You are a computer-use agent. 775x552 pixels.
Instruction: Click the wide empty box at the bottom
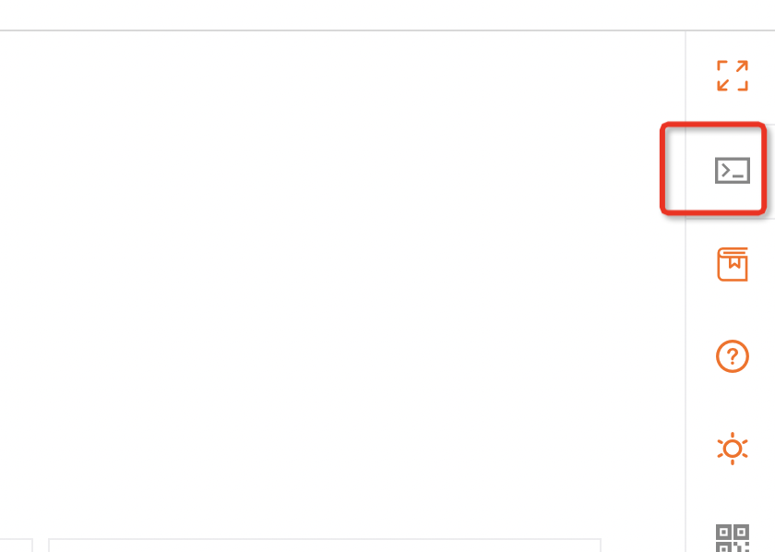[x=325, y=545]
